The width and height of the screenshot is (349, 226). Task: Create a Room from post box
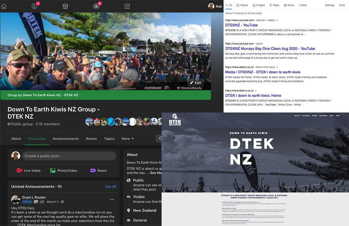[98, 171]
